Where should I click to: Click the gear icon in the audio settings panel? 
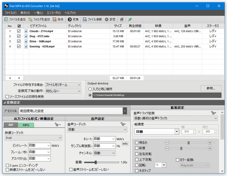tap(123, 124)
